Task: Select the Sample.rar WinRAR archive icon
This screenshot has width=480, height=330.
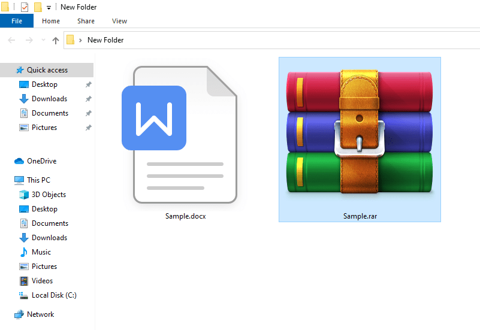Action: pyautogui.click(x=360, y=132)
